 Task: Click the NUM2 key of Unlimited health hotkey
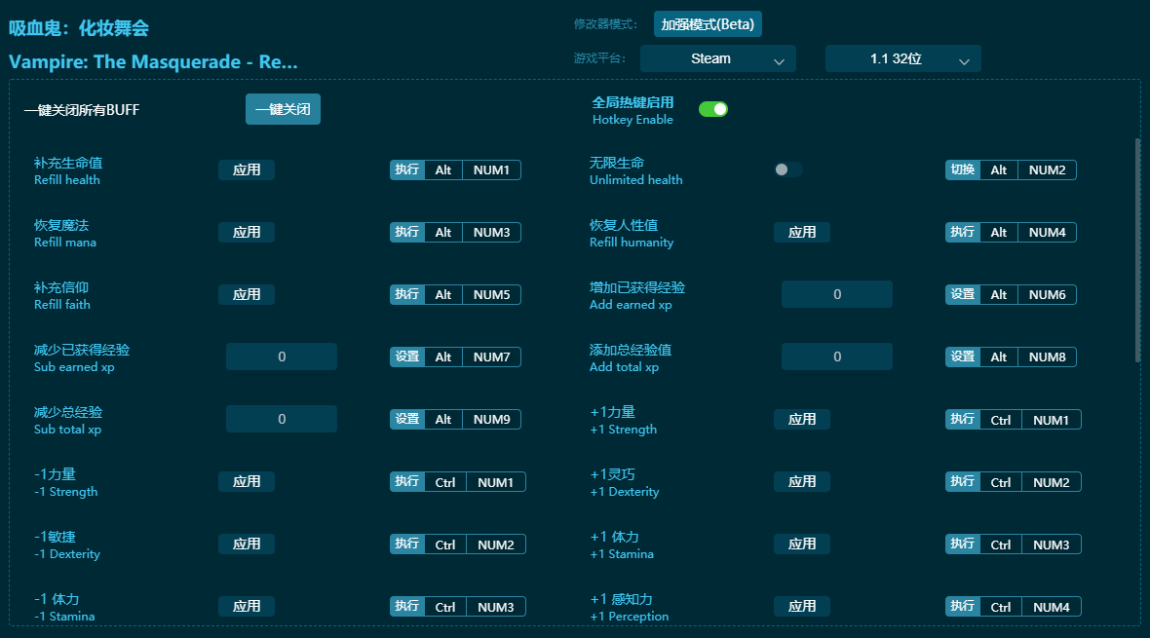click(1047, 170)
